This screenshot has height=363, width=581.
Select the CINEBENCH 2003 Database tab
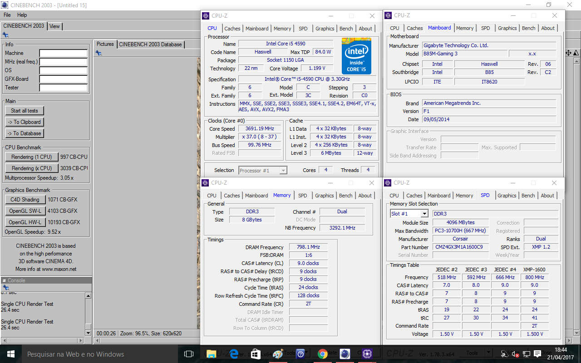point(150,44)
